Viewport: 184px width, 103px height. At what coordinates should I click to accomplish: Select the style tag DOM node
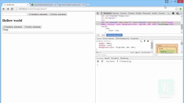[104, 27]
